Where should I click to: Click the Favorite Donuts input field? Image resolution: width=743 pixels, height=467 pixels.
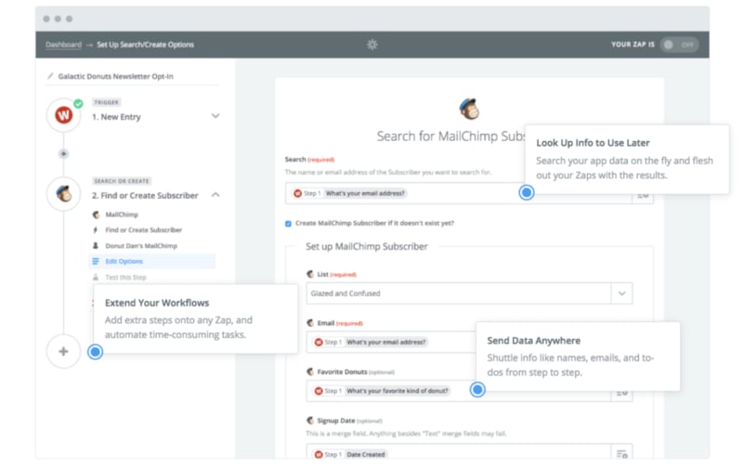click(459, 391)
